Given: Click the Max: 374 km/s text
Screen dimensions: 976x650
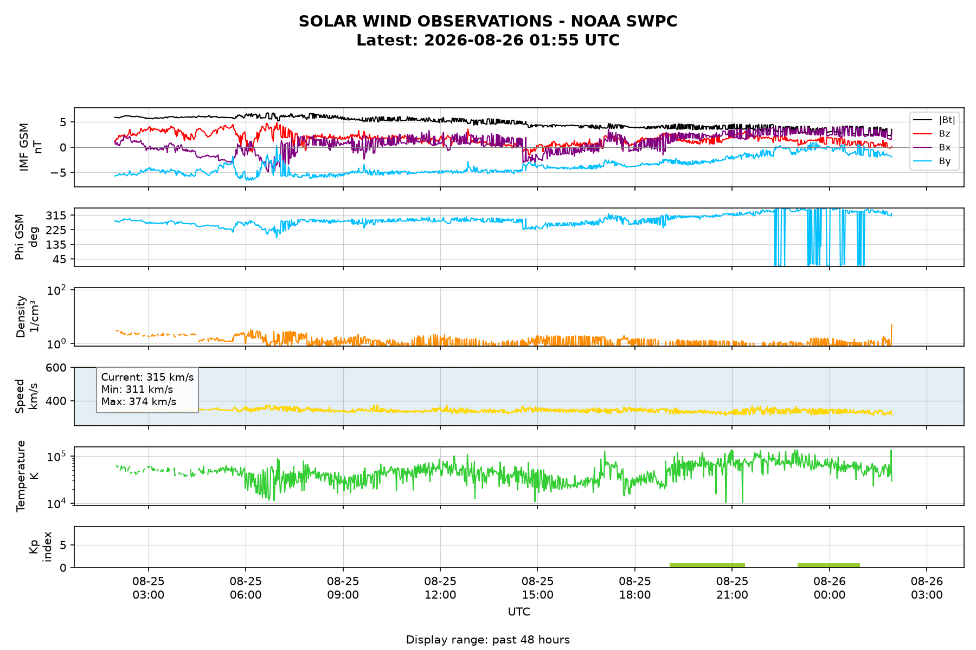Looking at the screenshot, I should (x=139, y=402).
